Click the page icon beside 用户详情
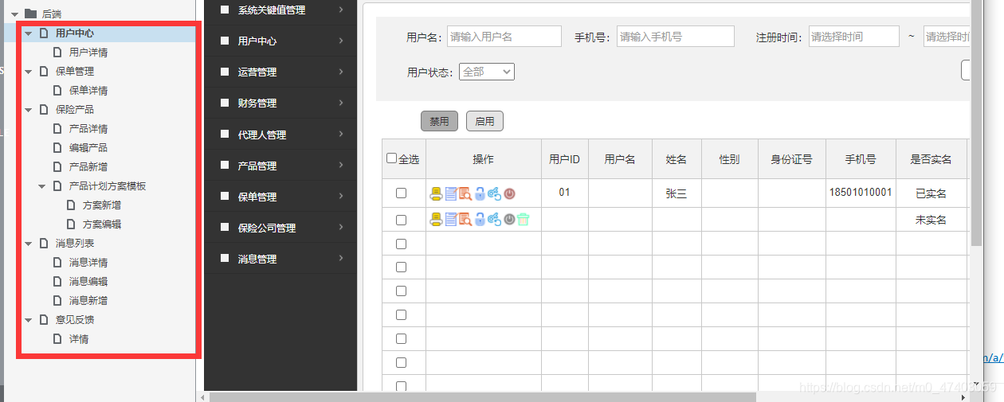Image resolution: width=1004 pixels, height=402 pixels. click(57, 53)
